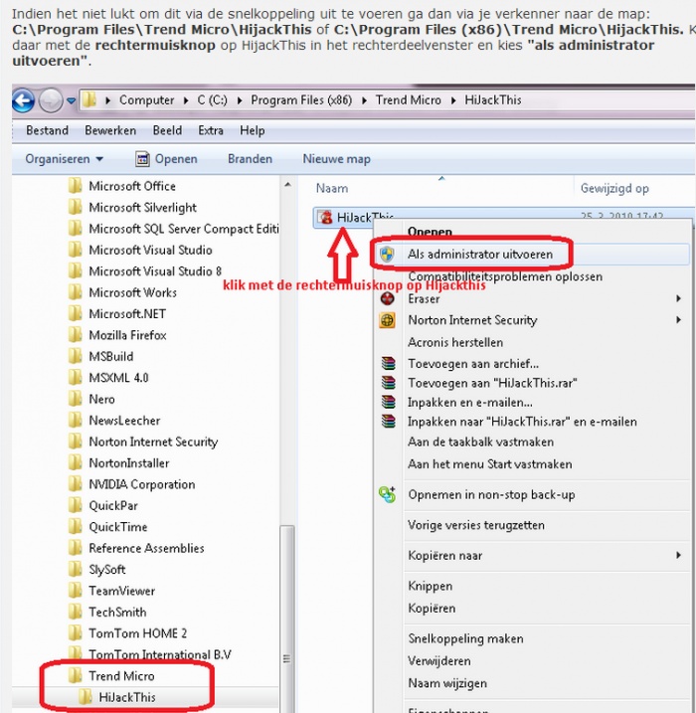The height and width of the screenshot is (713, 696).
Task: Choose Snelkoppeling maken
Action: [465, 638]
